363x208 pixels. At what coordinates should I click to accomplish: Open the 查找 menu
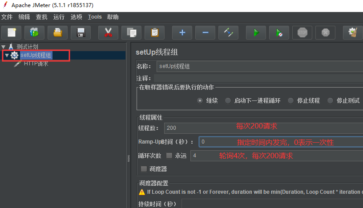(42, 17)
